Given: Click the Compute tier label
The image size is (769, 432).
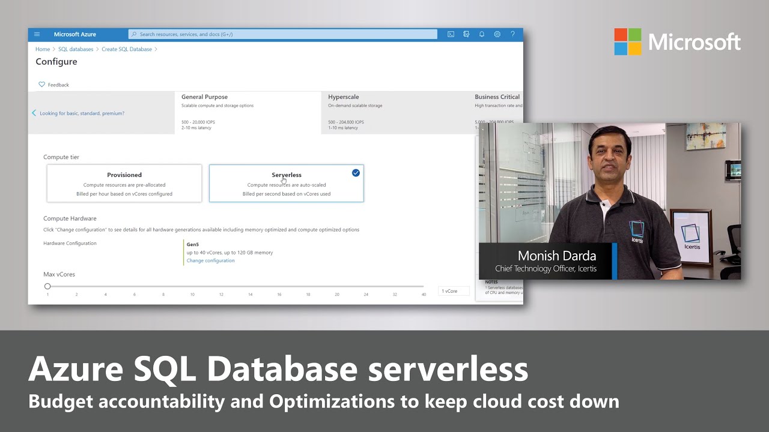Looking at the screenshot, I should pyautogui.click(x=61, y=157).
